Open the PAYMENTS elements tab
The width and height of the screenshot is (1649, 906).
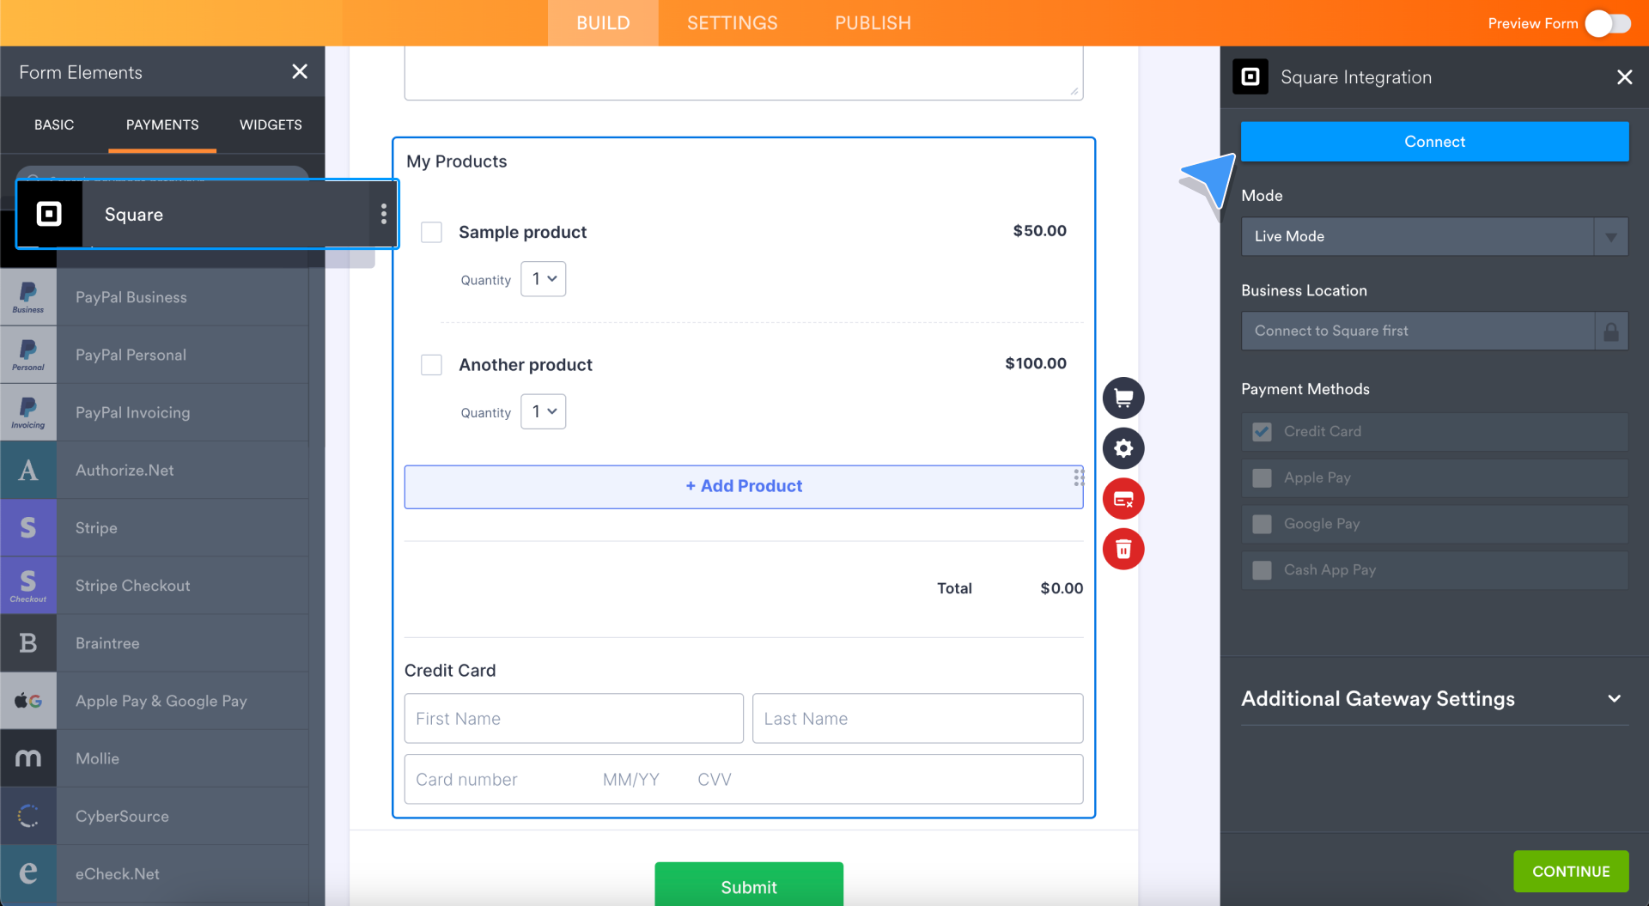tap(162, 125)
